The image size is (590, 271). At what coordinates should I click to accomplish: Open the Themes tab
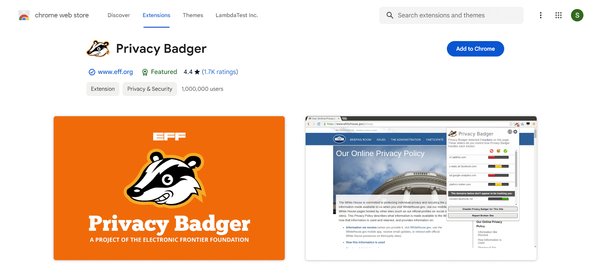[x=193, y=15]
